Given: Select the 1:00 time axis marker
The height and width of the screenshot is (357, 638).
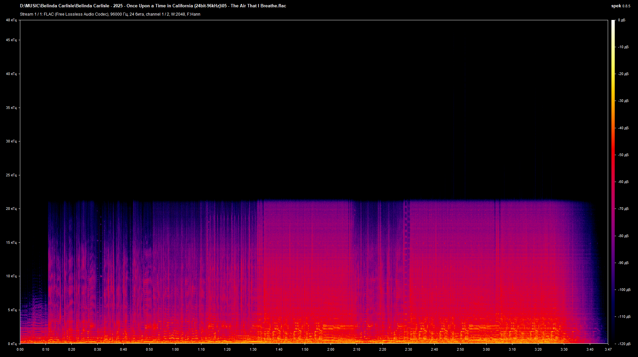Looking at the screenshot, I should point(175,349).
